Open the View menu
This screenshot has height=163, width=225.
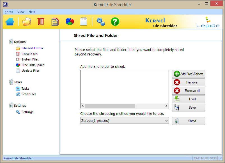tap(21, 12)
